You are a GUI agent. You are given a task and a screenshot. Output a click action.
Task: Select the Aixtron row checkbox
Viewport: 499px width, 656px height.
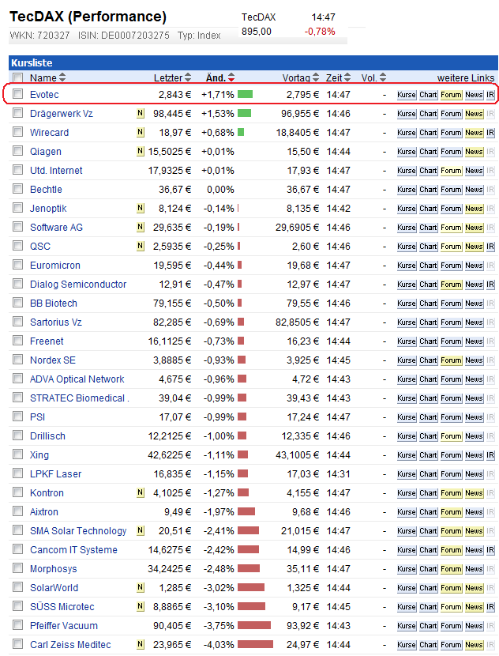tap(18, 512)
